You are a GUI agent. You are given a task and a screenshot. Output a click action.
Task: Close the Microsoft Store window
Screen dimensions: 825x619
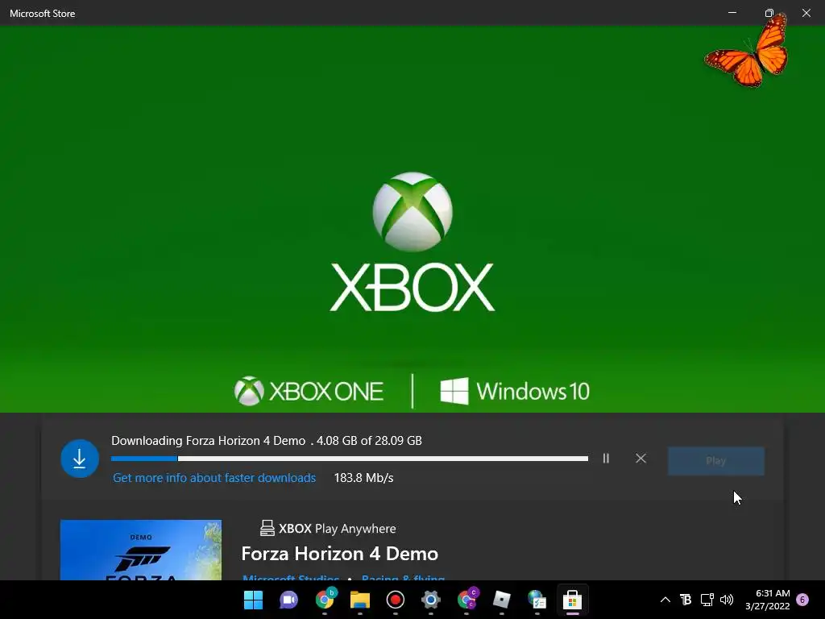tap(806, 13)
